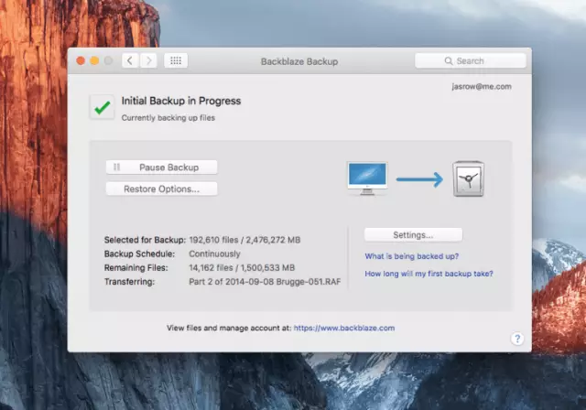Click the blue transfer arrow graphic

[x=418, y=179]
